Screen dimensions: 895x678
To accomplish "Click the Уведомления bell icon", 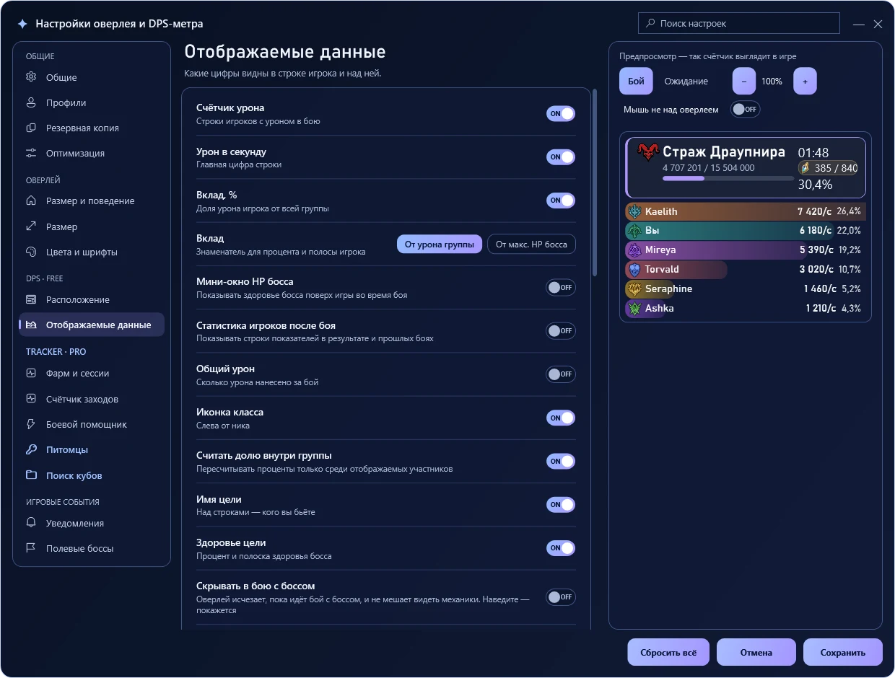I will (31, 523).
